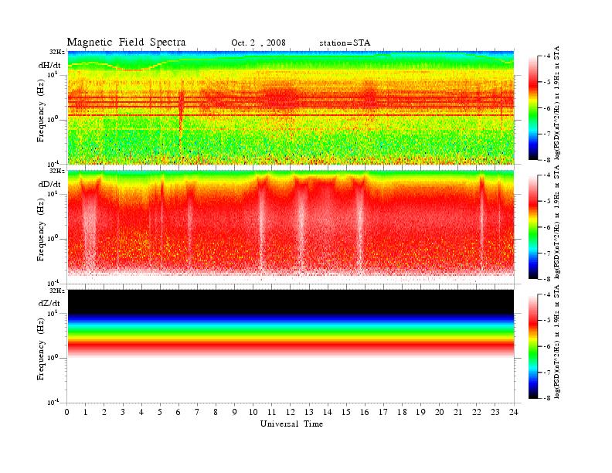The width and height of the screenshot is (612, 473).
Task: Select the date text "Oct. 2 , 2008"
Action: pos(258,43)
